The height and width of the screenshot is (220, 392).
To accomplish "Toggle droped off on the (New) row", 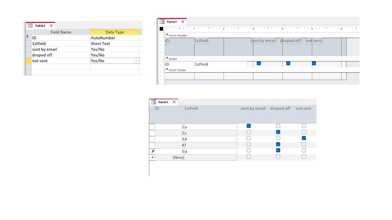I will (x=278, y=156).
